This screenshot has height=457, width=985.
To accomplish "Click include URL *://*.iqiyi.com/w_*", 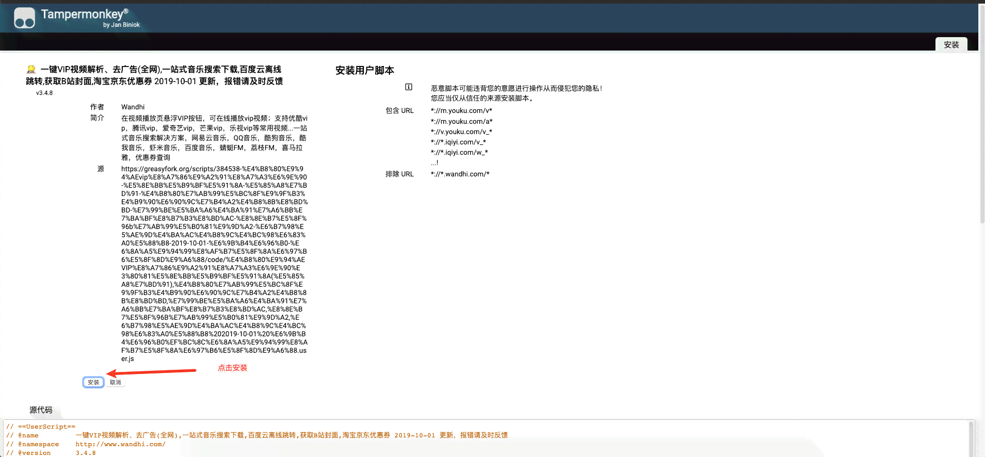I will point(459,152).
